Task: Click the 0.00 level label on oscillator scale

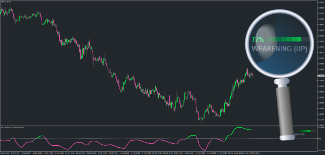Action: pos(319,138)
